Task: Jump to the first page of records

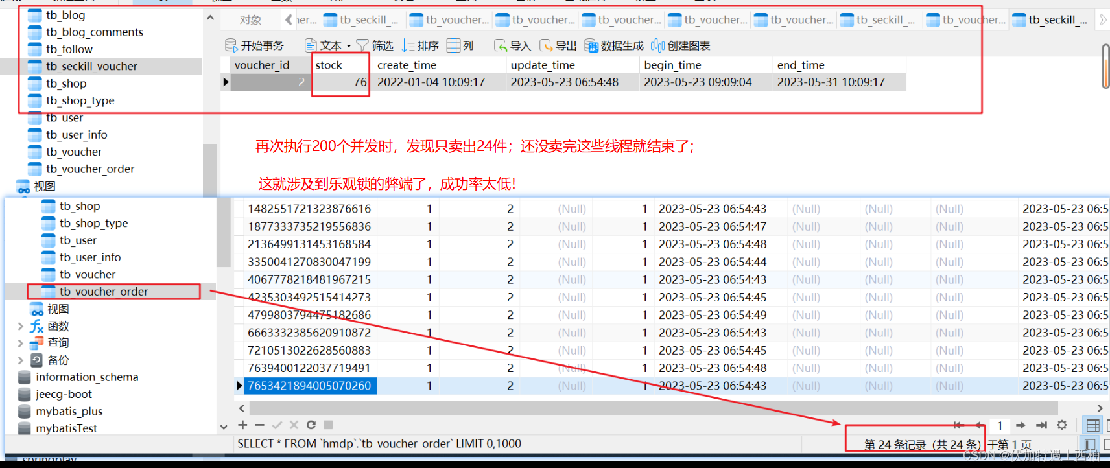Action: coord(958,425)
